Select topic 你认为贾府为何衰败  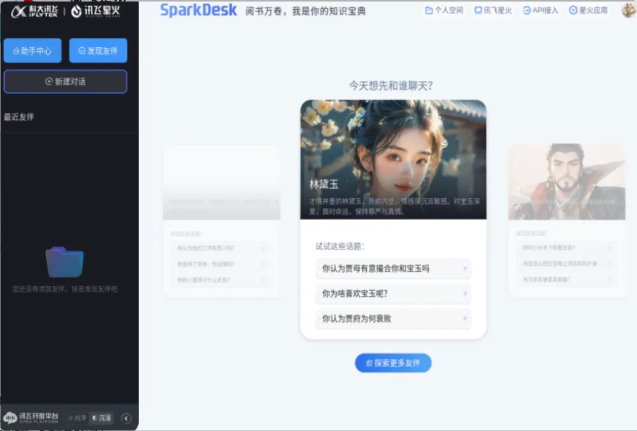click(x=393, y=319)
